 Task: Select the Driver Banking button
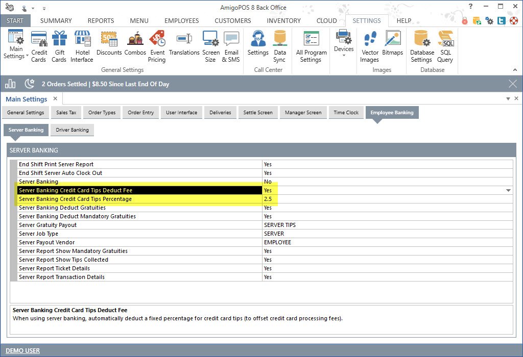pos(73,130)
